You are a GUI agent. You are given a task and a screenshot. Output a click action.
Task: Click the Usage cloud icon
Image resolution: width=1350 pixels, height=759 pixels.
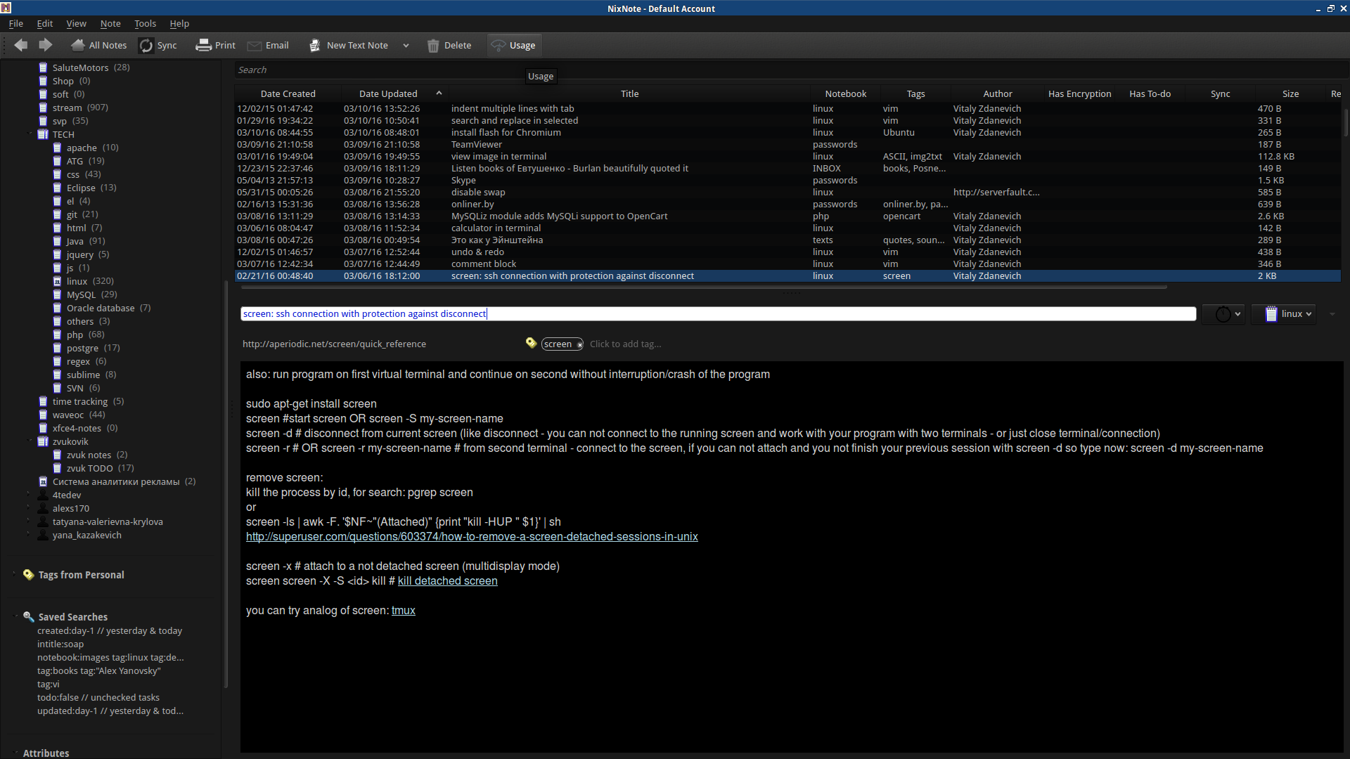pos(499,46)
